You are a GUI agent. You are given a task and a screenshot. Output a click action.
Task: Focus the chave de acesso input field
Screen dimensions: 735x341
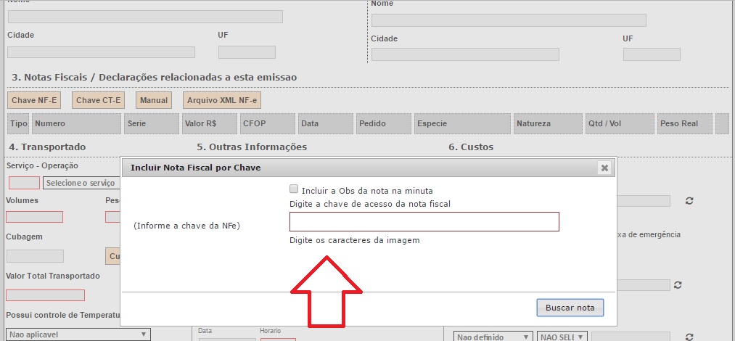point(424,221)
